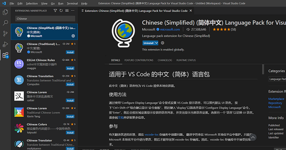Open the Terminal menu

click(72, 3)
